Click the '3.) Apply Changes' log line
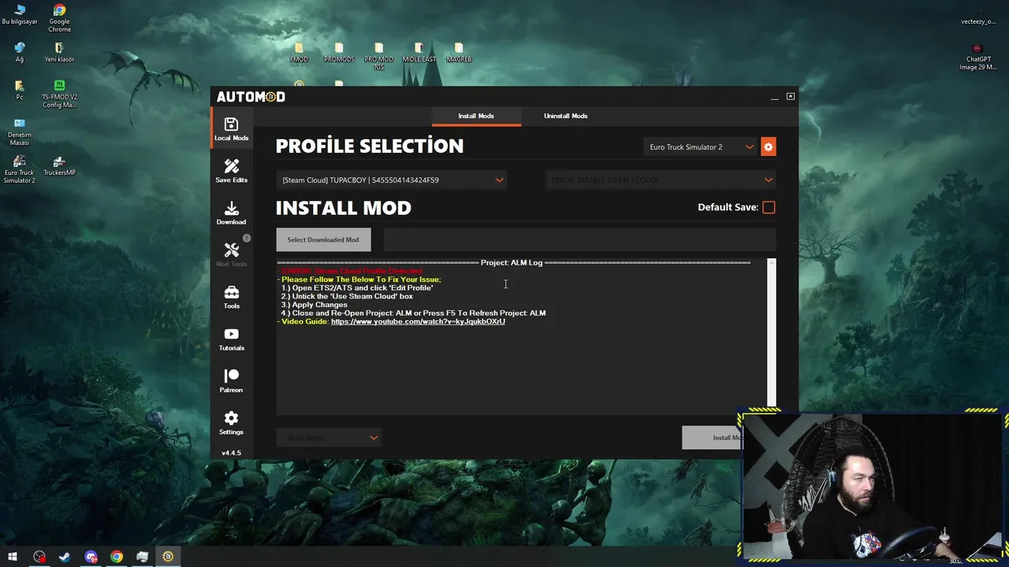 click(314, 305)
